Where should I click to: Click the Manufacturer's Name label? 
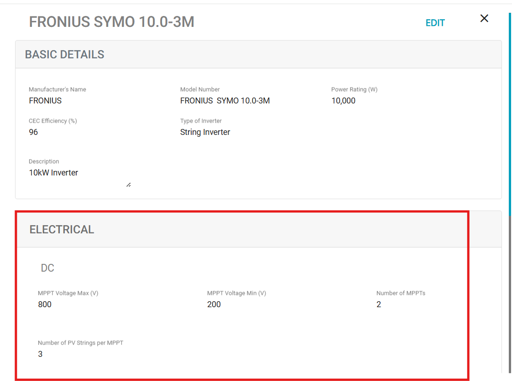[x=57, y=89]
